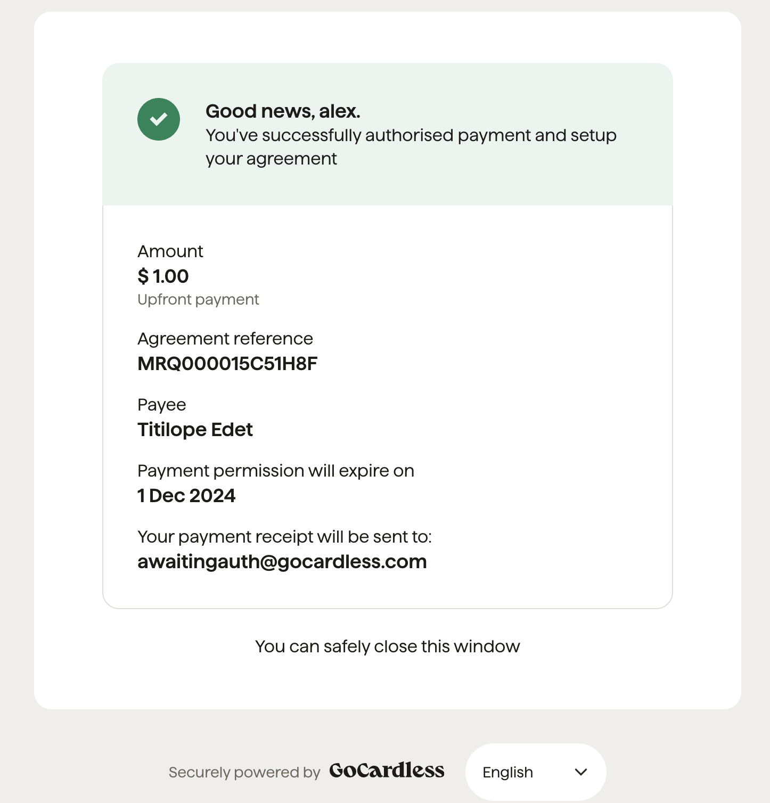This screenshot has height=803, width=770.
Task: Click the 'Agreement reference' label
Action: pos(225,339)
